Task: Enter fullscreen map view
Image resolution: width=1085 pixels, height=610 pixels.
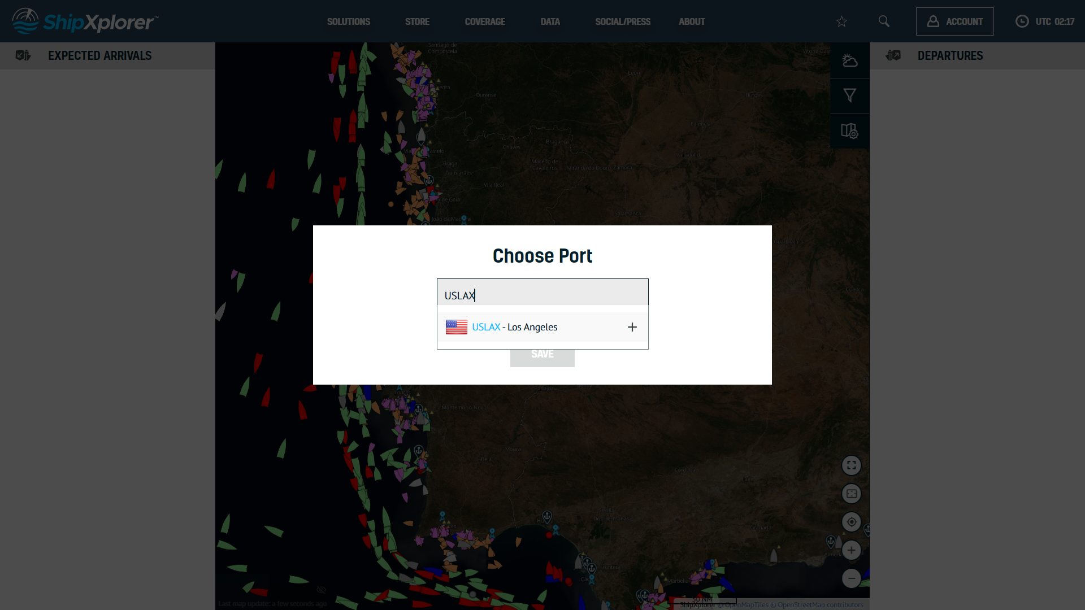Action: click(x=851, y=465)
